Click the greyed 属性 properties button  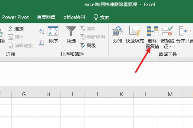16,37
